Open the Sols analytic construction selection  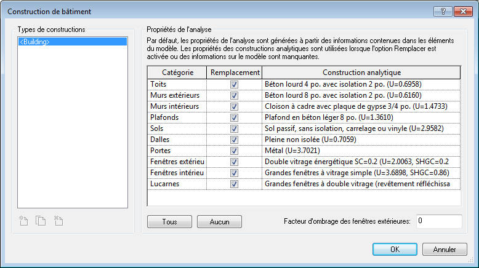361,128
